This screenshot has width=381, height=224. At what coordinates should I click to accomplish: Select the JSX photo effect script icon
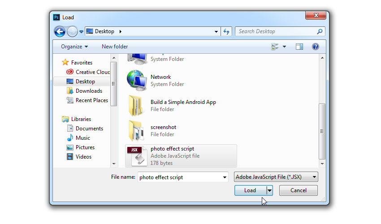point(137,156)
